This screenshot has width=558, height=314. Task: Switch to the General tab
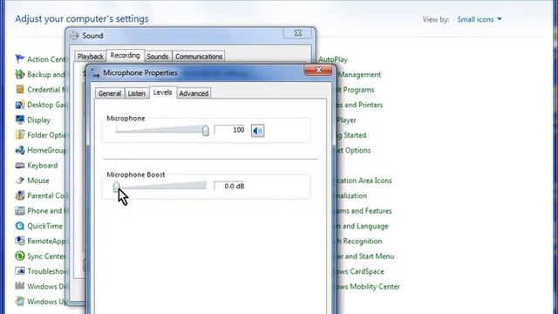110,93
